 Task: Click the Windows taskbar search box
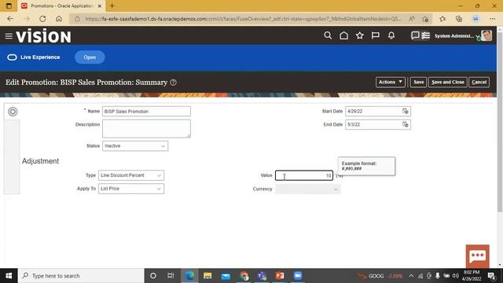click(82, 276)
